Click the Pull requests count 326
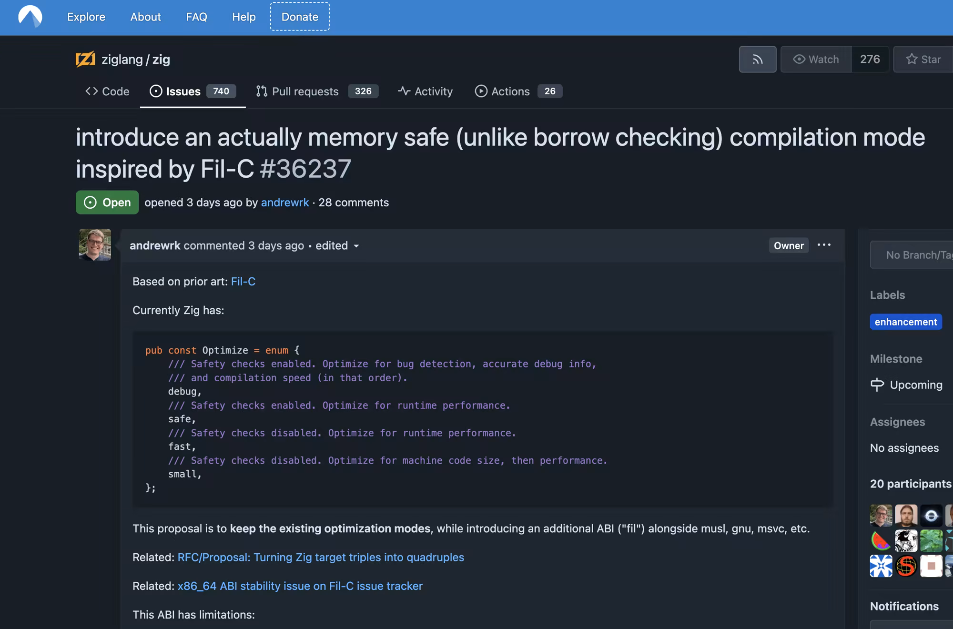 tap(363, 91)
